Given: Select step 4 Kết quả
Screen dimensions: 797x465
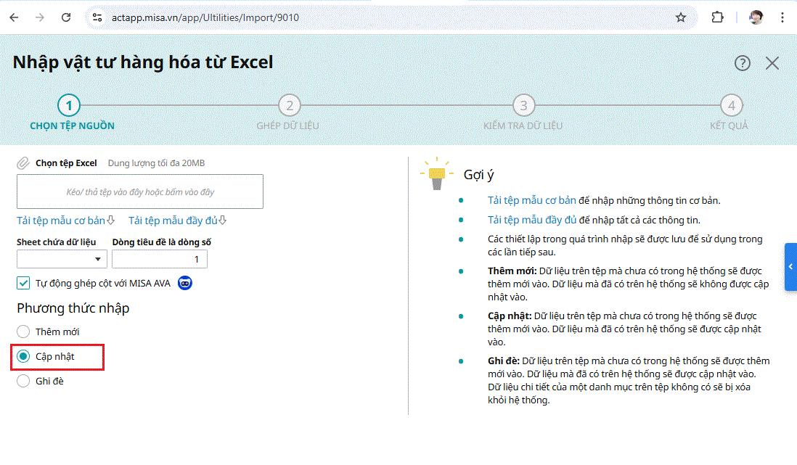Looking at the screenshot, I should 732,106.
